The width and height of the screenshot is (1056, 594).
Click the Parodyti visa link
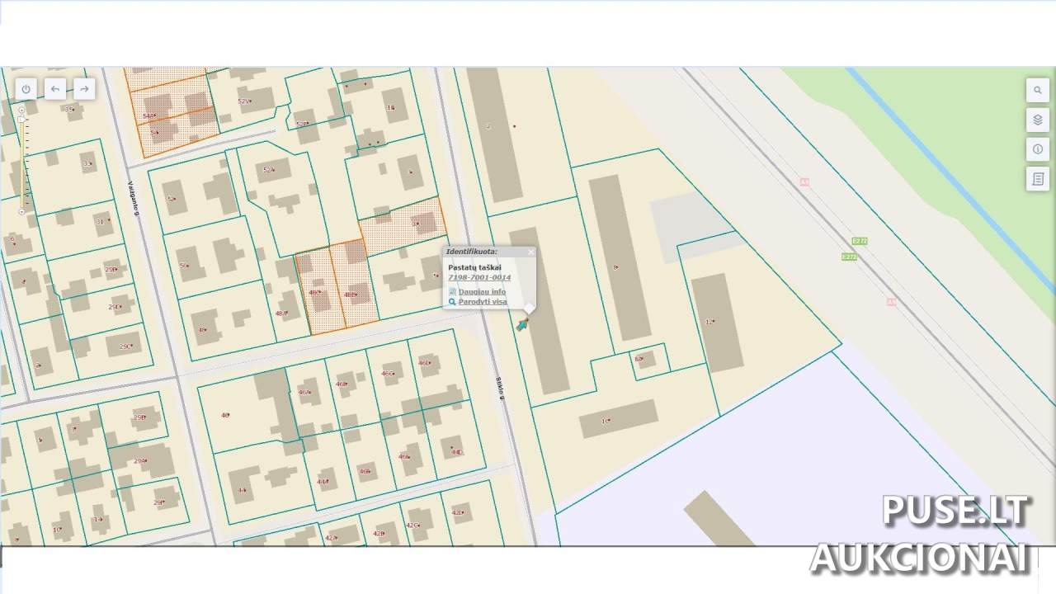point(483,302)
